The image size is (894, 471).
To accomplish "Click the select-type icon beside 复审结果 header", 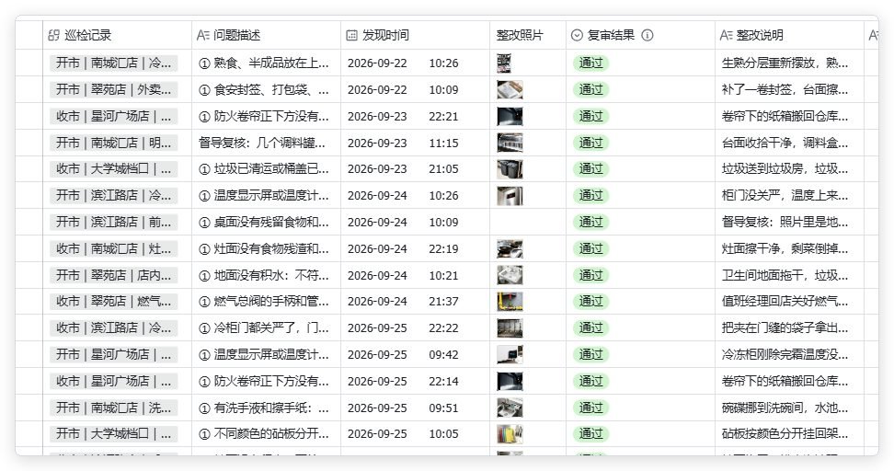I will tap(577, 35).
